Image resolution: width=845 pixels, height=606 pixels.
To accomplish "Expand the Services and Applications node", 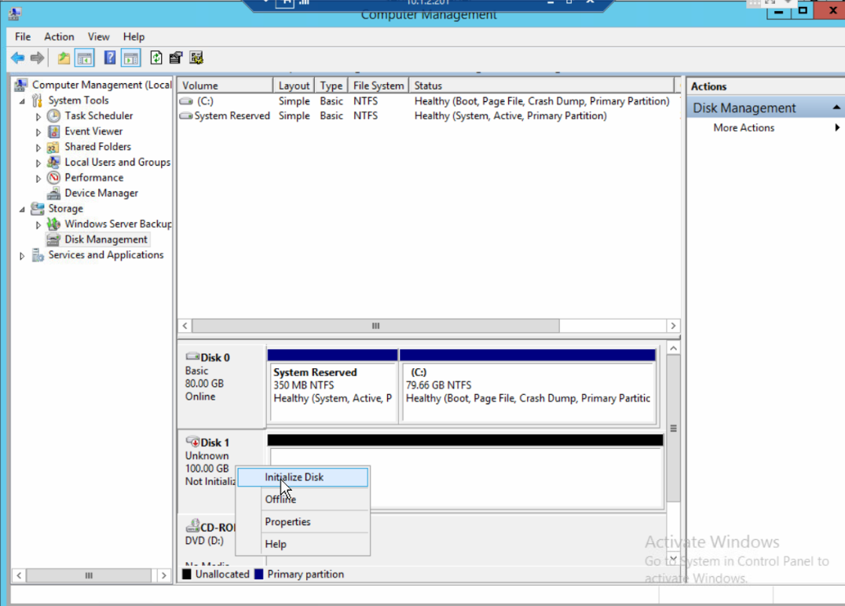I will tap(22, 256).
